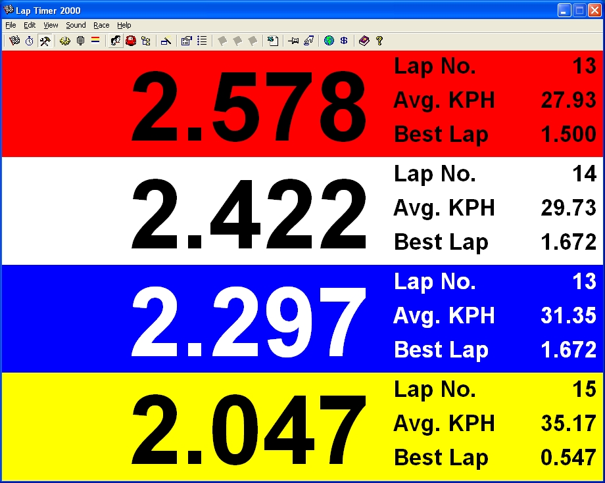Click red lane Avg. KPH value 27.93
Image resolution: width=605 pixels, height=483 pixels.
pos(569,101)
